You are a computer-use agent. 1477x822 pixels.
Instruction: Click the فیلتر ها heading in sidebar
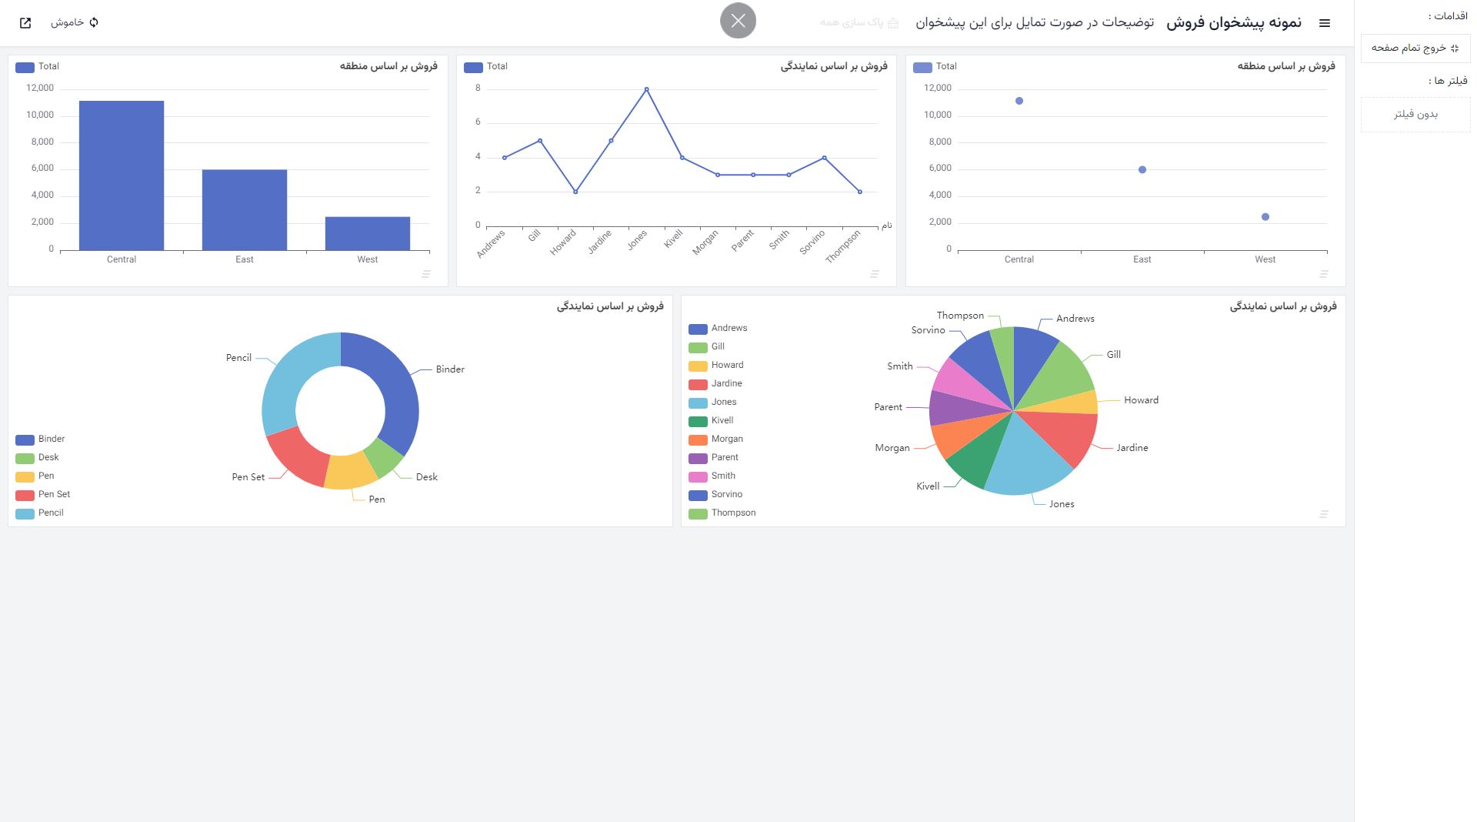[x=1448, y=81]
